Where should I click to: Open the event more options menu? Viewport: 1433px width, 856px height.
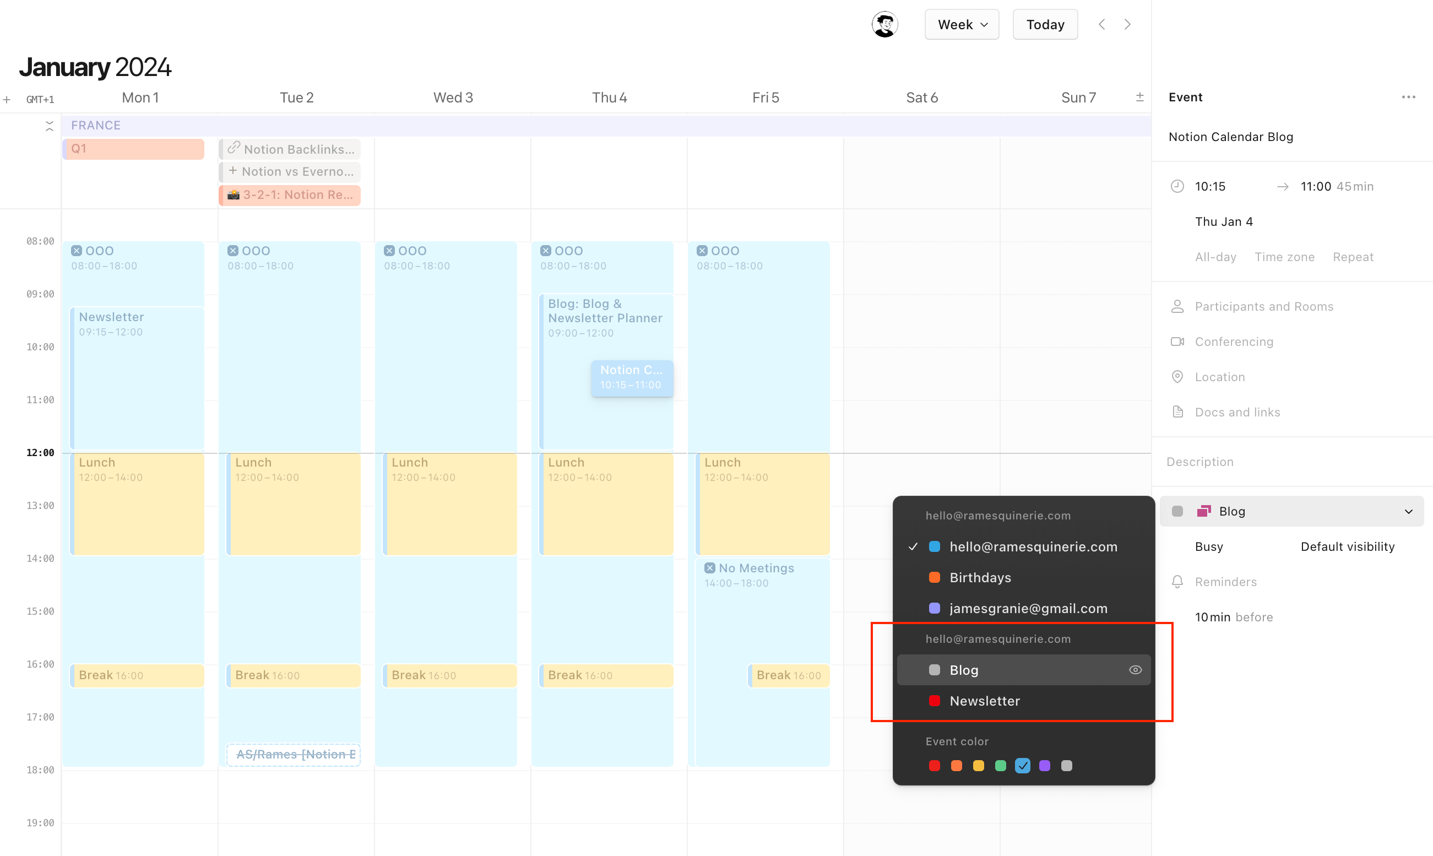pos(1408,97)
